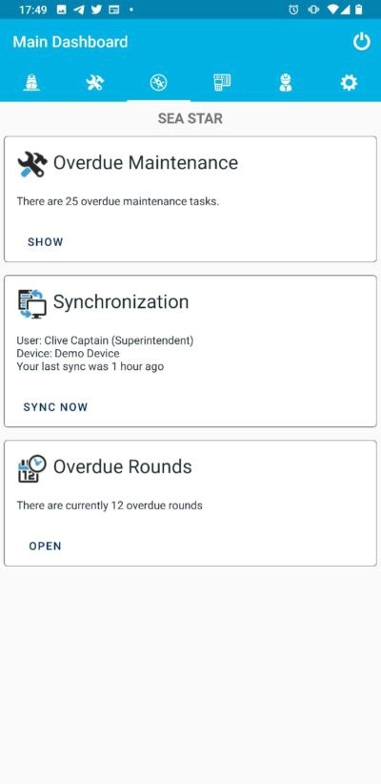Tap the SEA STAR vessel name
Image resolution: width=381 pixels, height=784 pixels.
(x=190, y=118)
